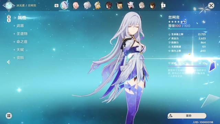The height and width of the screenshot is (124, 220).
Task: Select the brown-haired character with red accent
Action: pos(109,6)
